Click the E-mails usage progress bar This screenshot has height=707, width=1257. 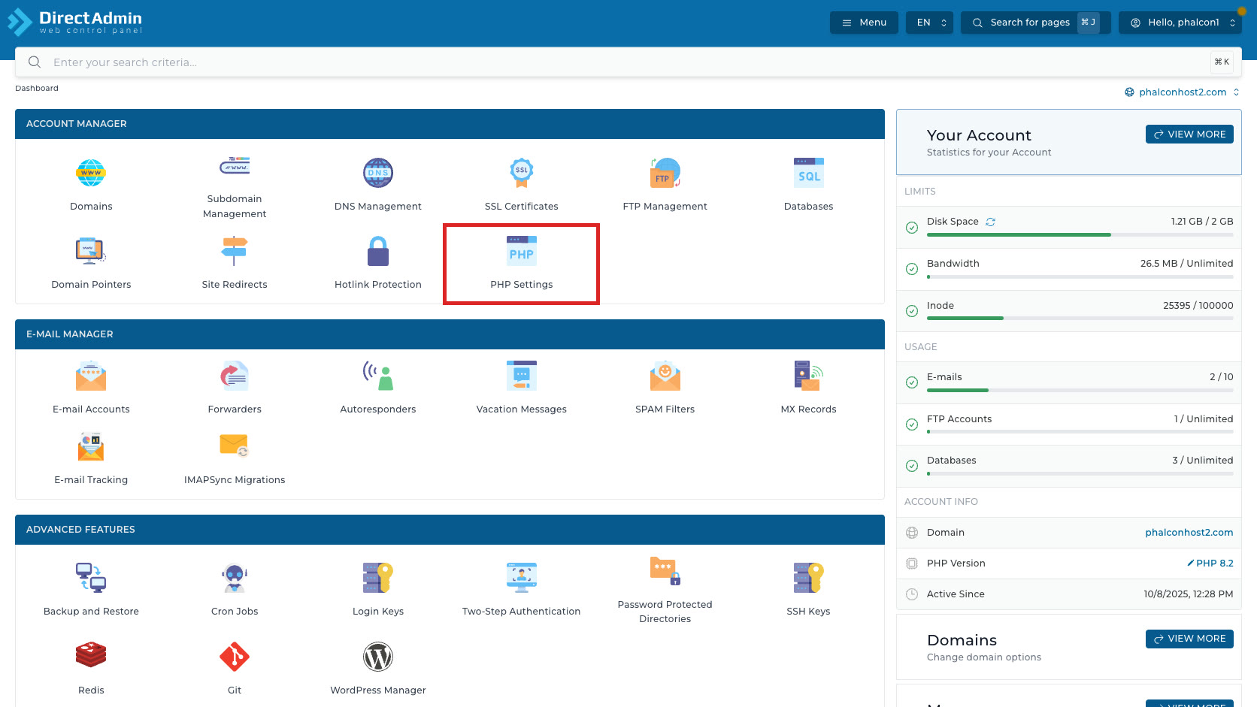pyautogui.click(x=1080, y=391)
